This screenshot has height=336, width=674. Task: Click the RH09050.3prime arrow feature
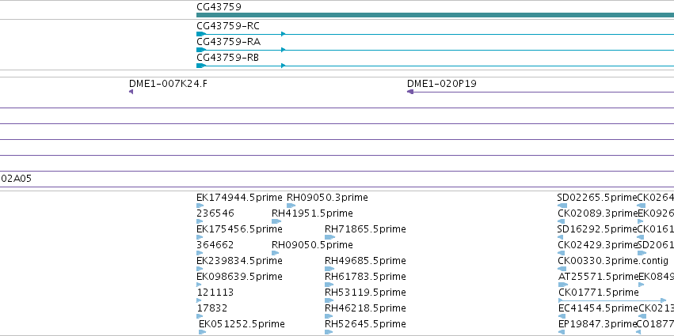[291, 206]
